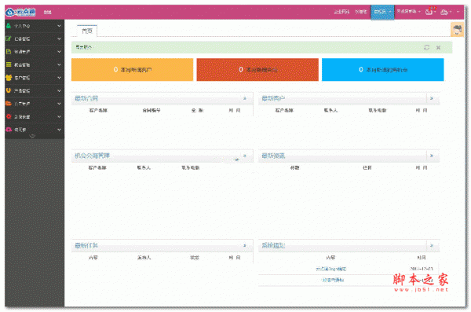Click 发布人 header in 最新任务 table
The image size is (471, 312).
click(144, 258)
